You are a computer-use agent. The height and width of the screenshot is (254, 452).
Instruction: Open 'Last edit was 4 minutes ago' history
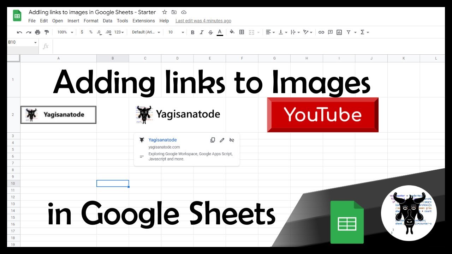coord(203,21)
